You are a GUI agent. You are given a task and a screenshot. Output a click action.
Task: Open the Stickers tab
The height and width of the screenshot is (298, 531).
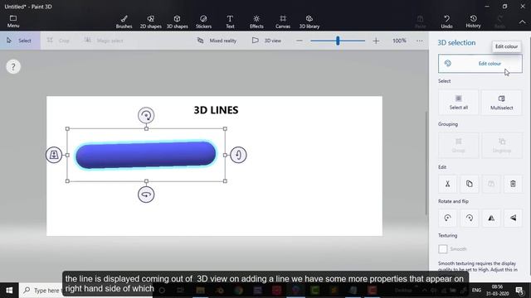point(203,22)
